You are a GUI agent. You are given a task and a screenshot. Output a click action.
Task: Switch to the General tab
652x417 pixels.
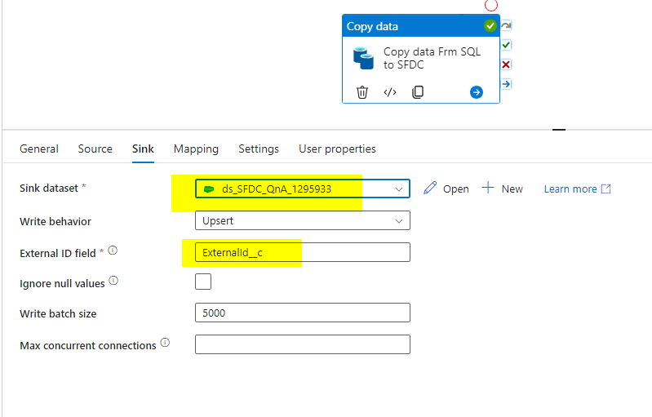point(39,149)
